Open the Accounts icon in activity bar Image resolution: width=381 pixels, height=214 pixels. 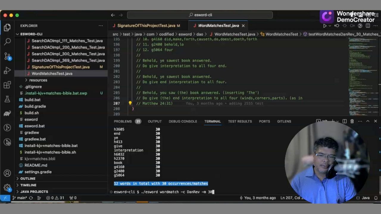point(7,173)
